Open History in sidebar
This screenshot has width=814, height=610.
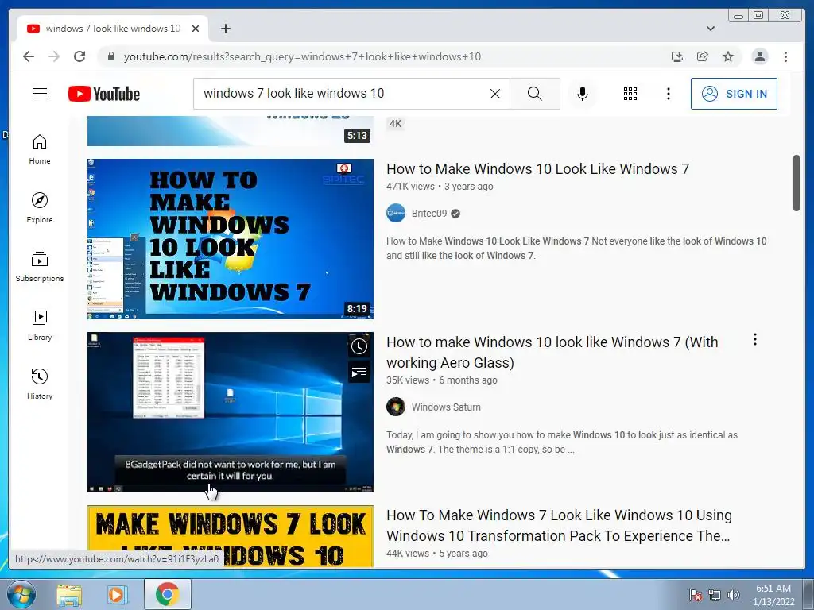pos(40,384)
